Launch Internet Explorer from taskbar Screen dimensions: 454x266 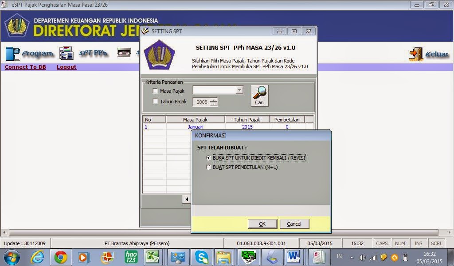38,257
